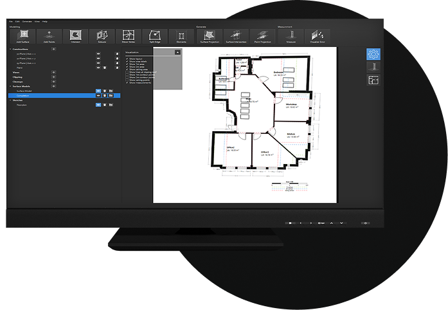Toggle visibility of the Floorplan sketch

tap(98, 104)
